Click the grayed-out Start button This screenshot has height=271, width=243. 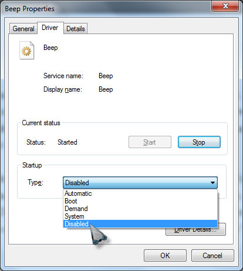tap(150, 142)
